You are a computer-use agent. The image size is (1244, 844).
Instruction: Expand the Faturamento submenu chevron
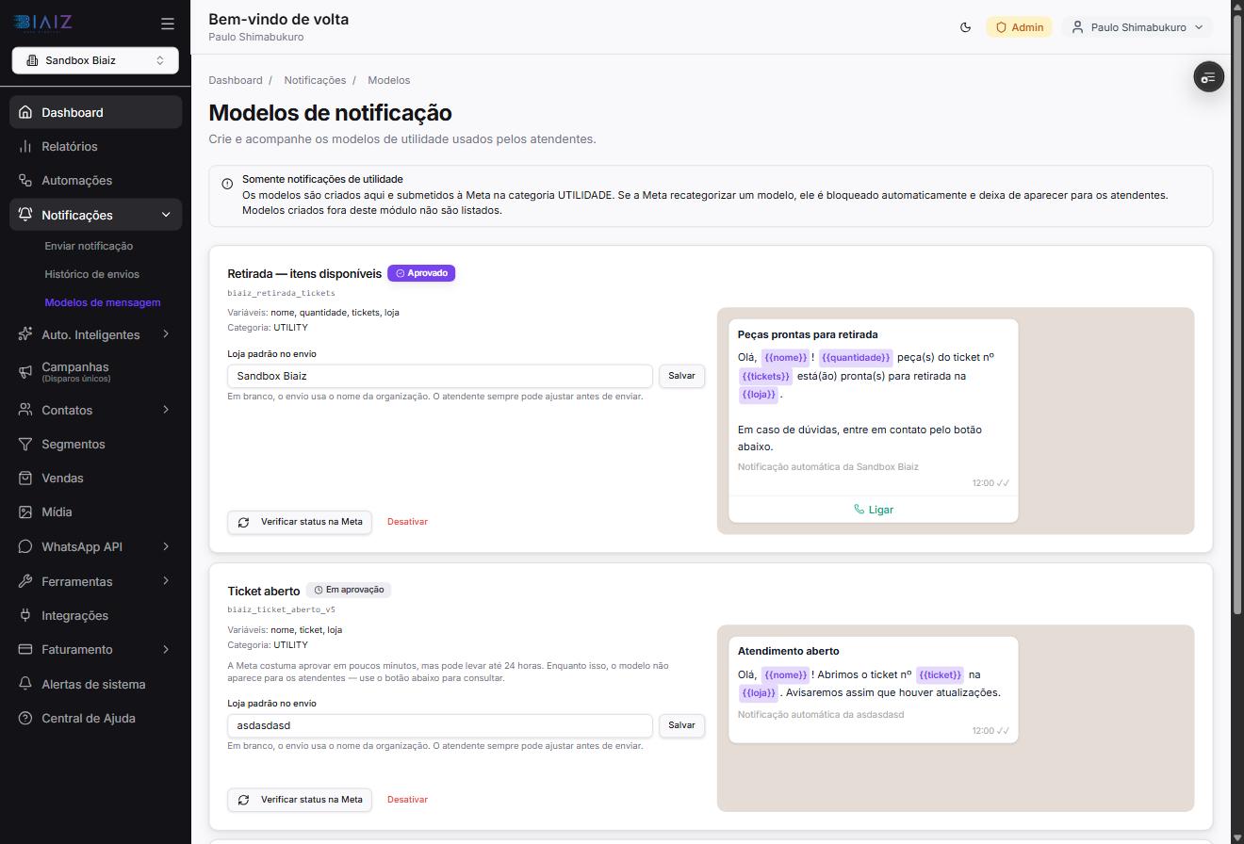click(x=166, y=649)
